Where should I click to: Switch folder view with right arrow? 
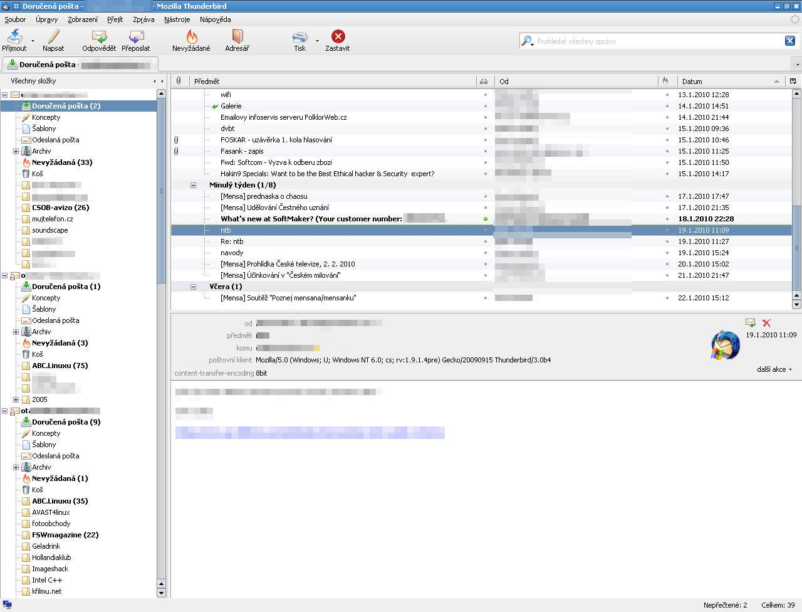[x=162, y=81]
